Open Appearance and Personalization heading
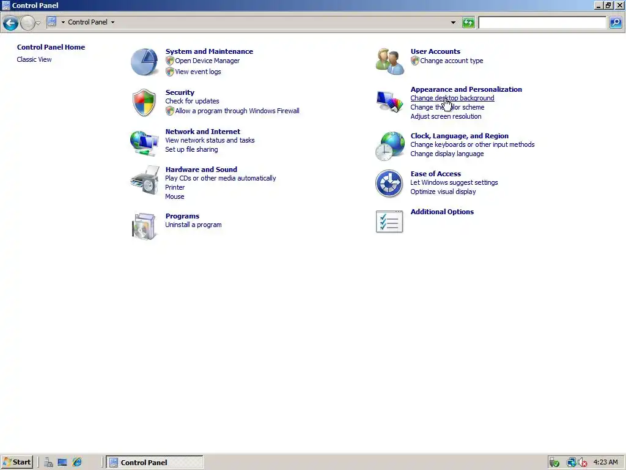 click(x=466, y=89)
